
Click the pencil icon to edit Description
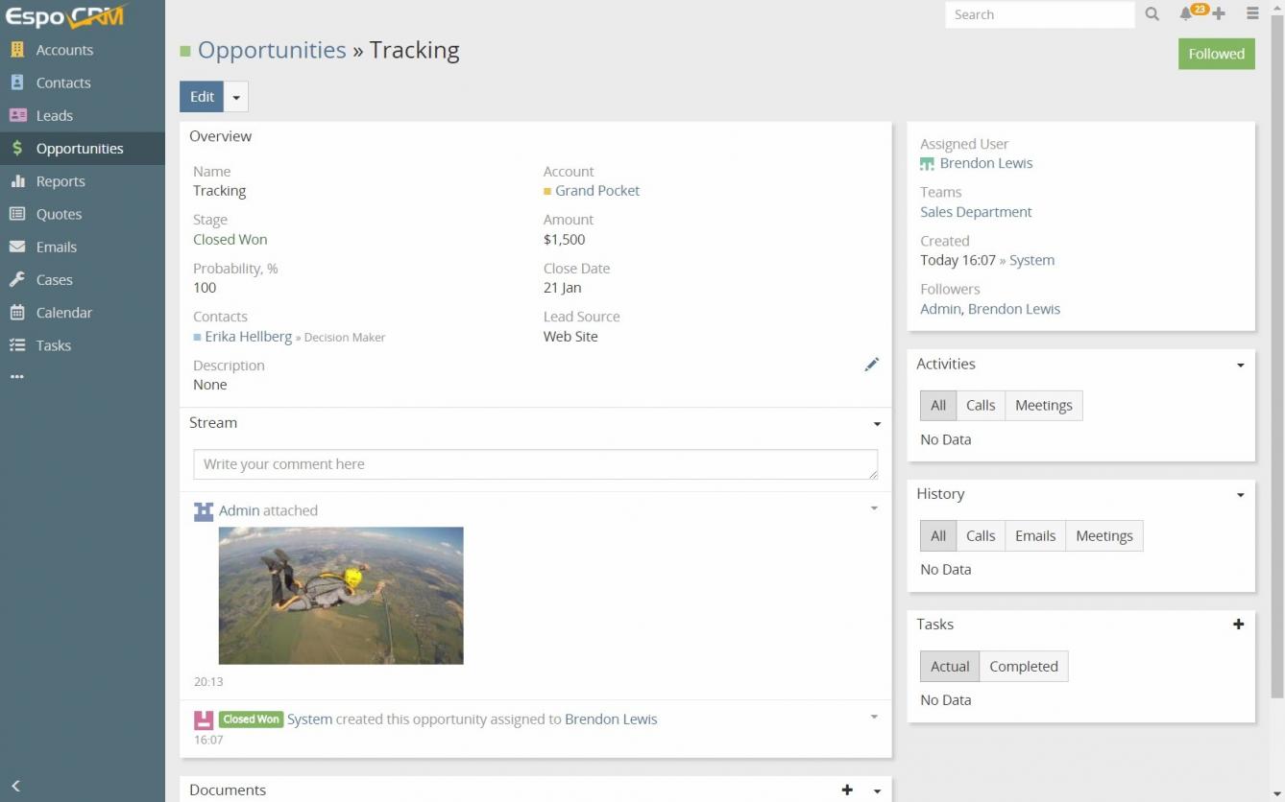[871, 365]
